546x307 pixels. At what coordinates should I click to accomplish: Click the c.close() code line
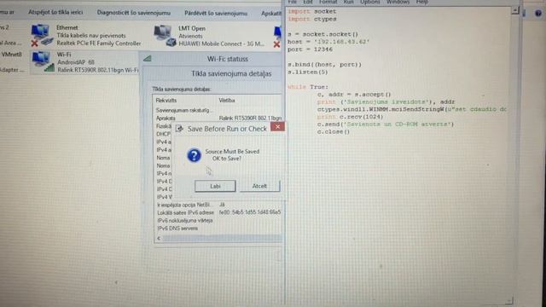click(x=334, y=131)
